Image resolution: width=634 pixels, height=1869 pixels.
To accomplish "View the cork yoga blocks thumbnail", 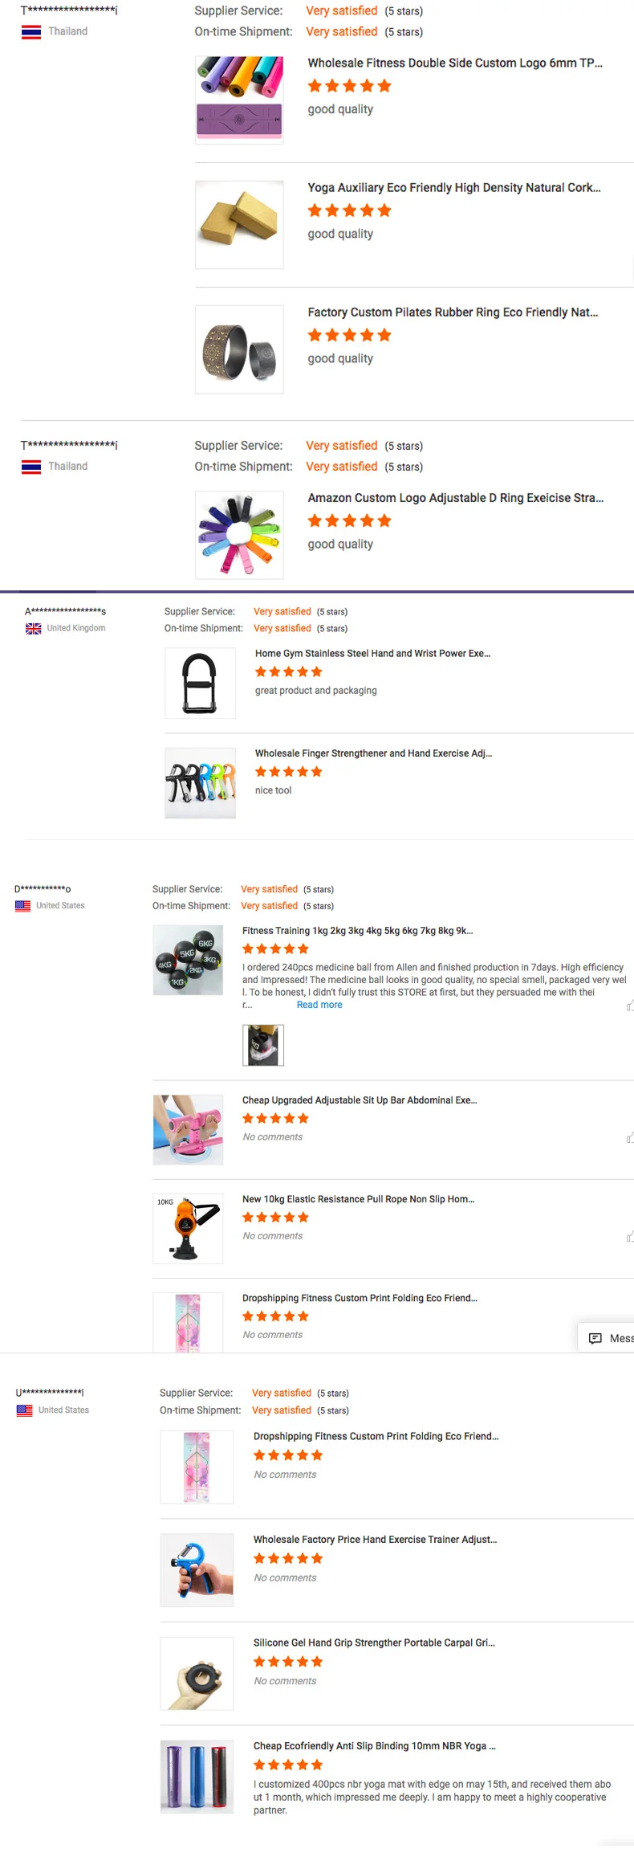I will (239, 224).
